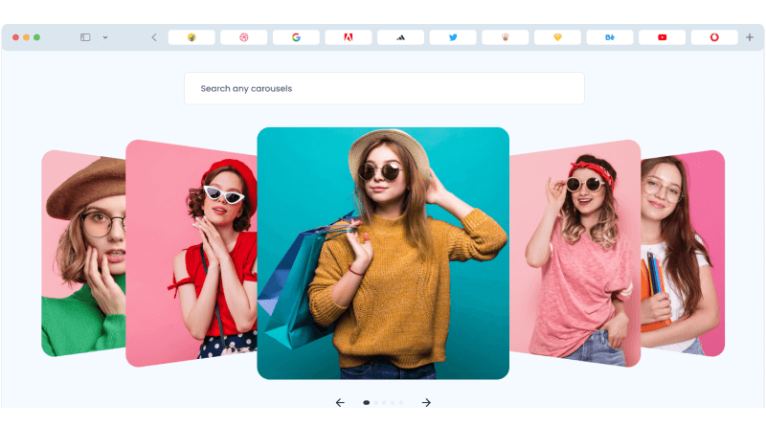This screenshot has width=766, height=426.
Task: Switch to the YouTube tab
Action: [x=662, y=37]
